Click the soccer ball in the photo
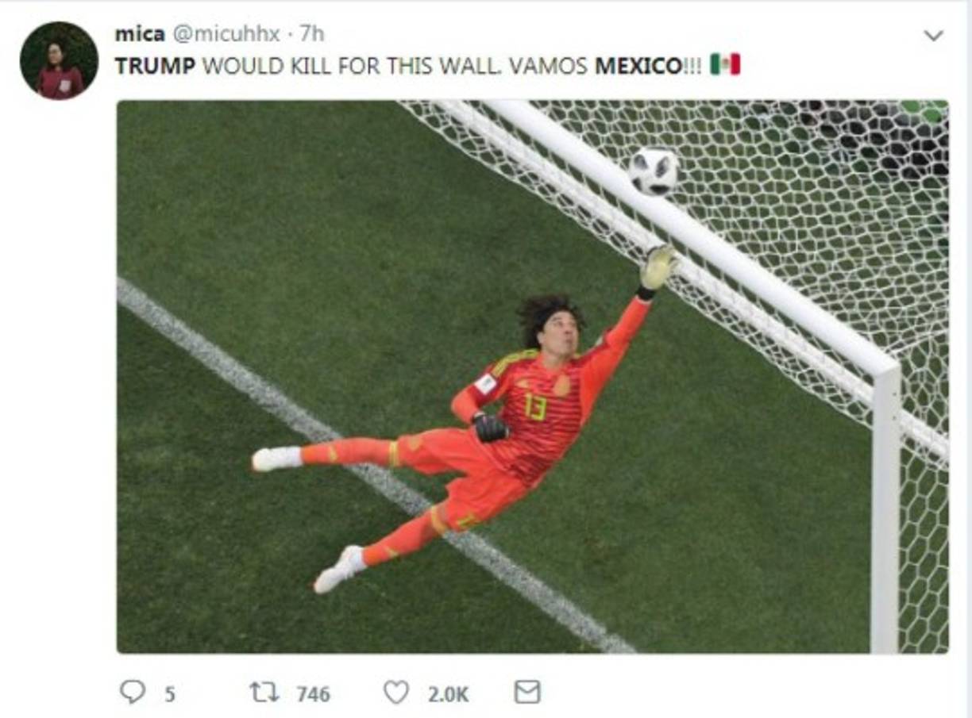Viewport: 972px width, 718px height. (x=654, y=171)
